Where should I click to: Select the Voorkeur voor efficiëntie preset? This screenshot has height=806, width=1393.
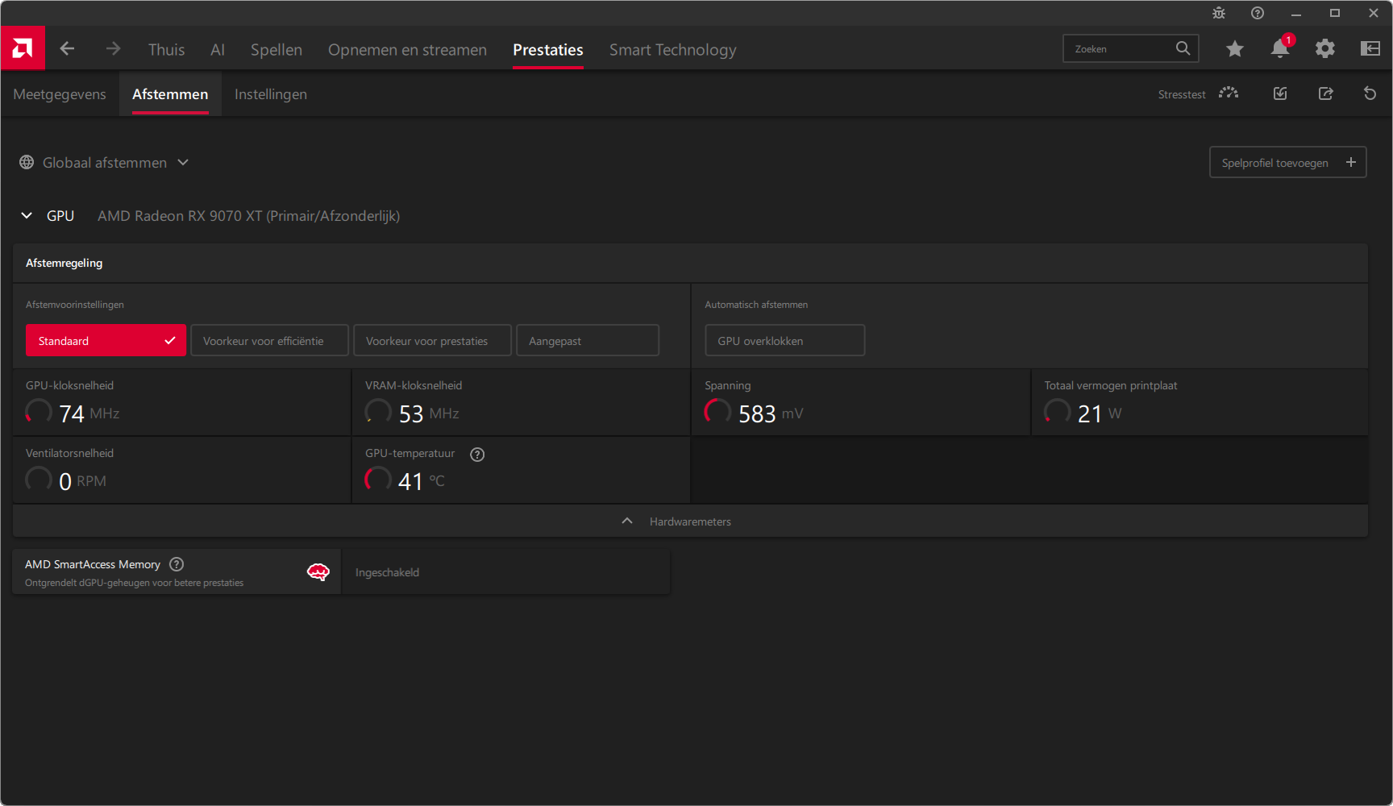point(269,341)
